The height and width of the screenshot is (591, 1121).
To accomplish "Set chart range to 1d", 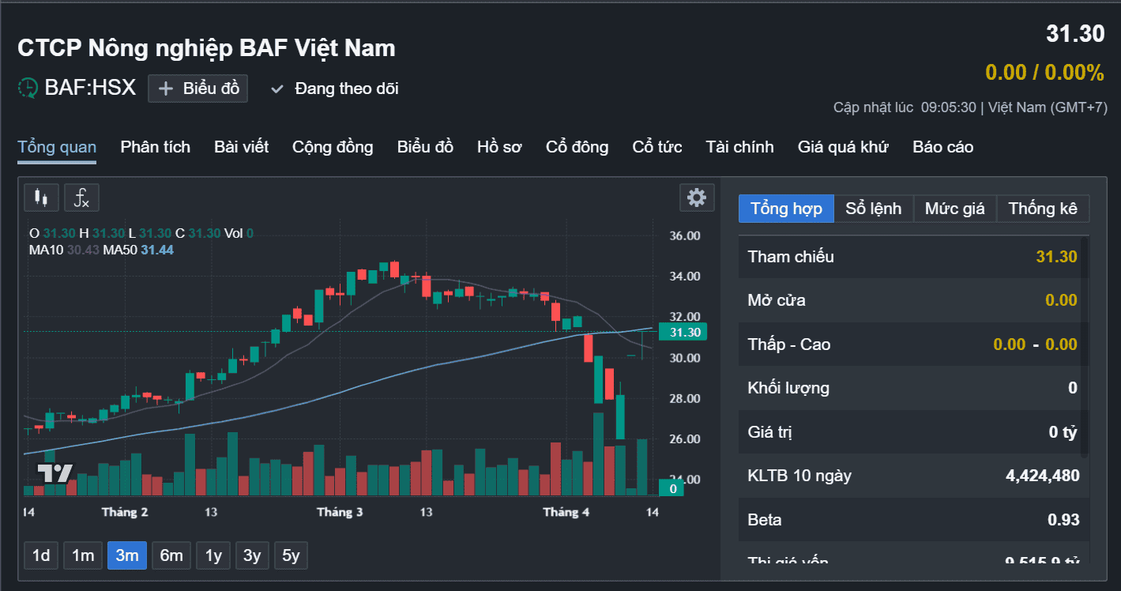I will (x=41, y=555).
